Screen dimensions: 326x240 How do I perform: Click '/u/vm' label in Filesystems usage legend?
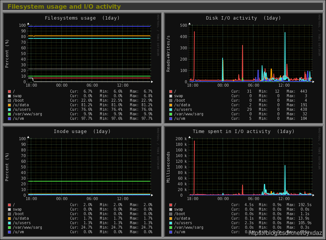18,119
